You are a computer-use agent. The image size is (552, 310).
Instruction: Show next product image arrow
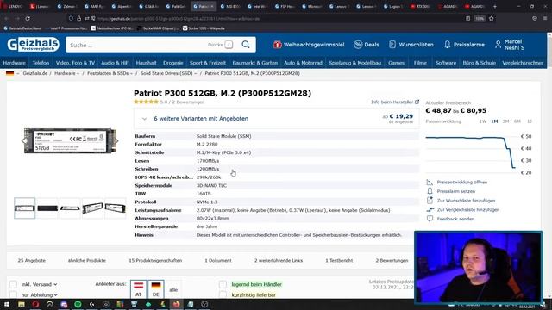click(x=116, y=141)
